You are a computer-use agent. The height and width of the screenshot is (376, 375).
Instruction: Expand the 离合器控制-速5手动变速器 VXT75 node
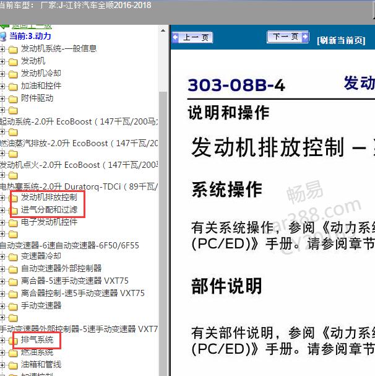click(x=2, y=294)
